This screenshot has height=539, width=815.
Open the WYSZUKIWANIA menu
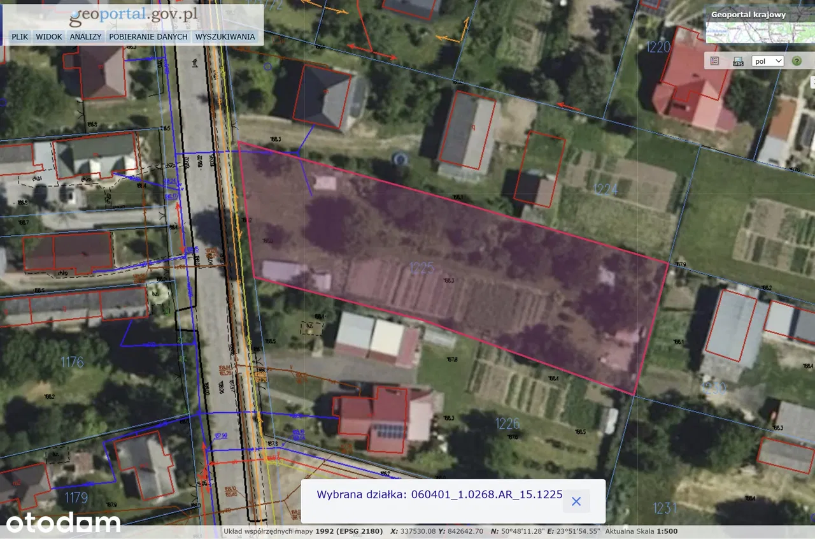(x=225, y=37)
